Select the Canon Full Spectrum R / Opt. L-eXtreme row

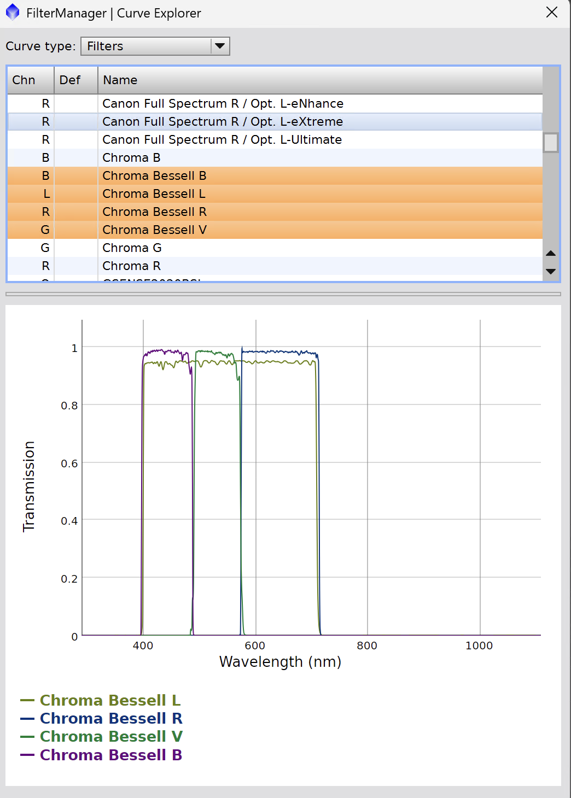pos(275,121)
